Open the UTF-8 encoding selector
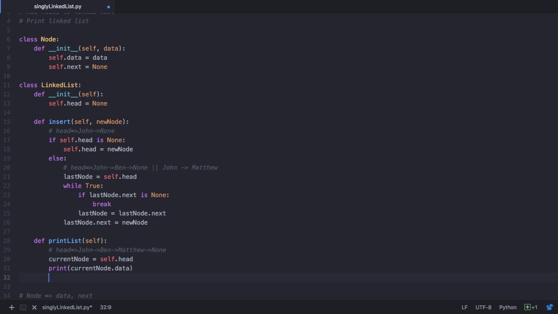 483,307
